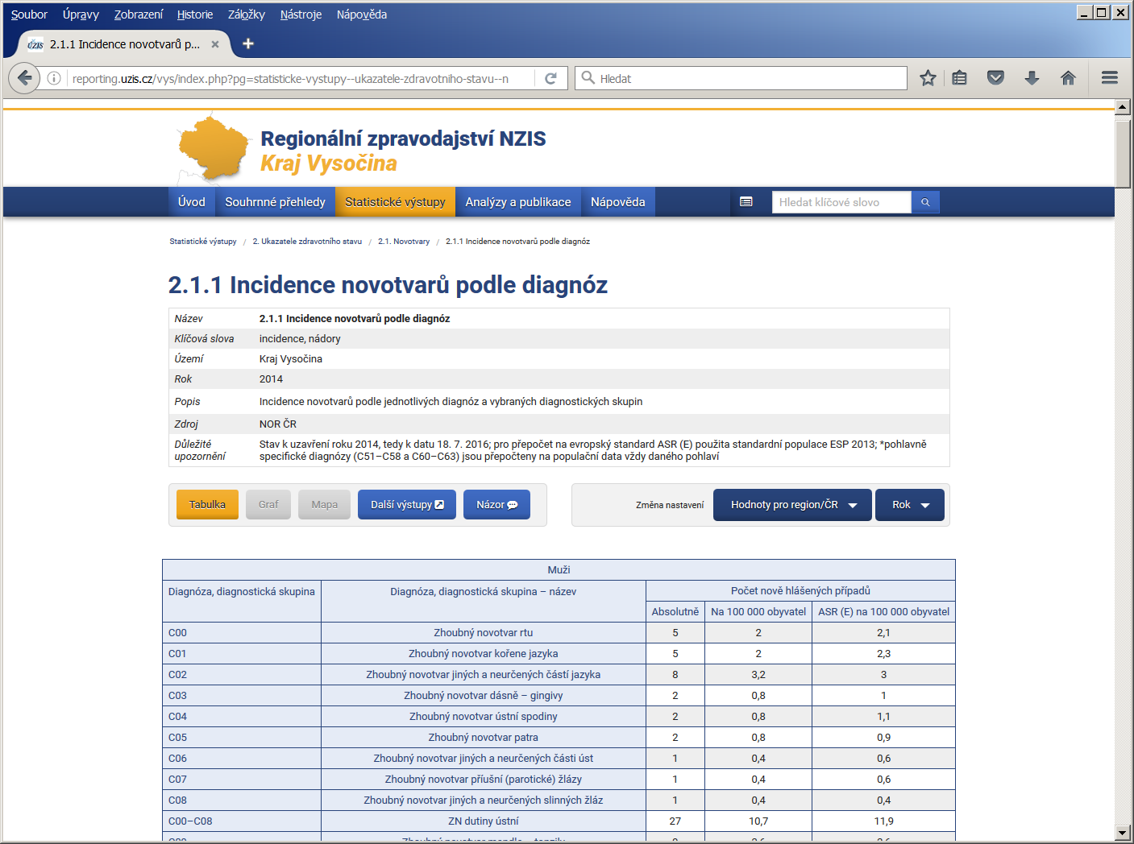Click the Tabulka view button
This screenshot has height=844, width=1134.
(207, 505)
